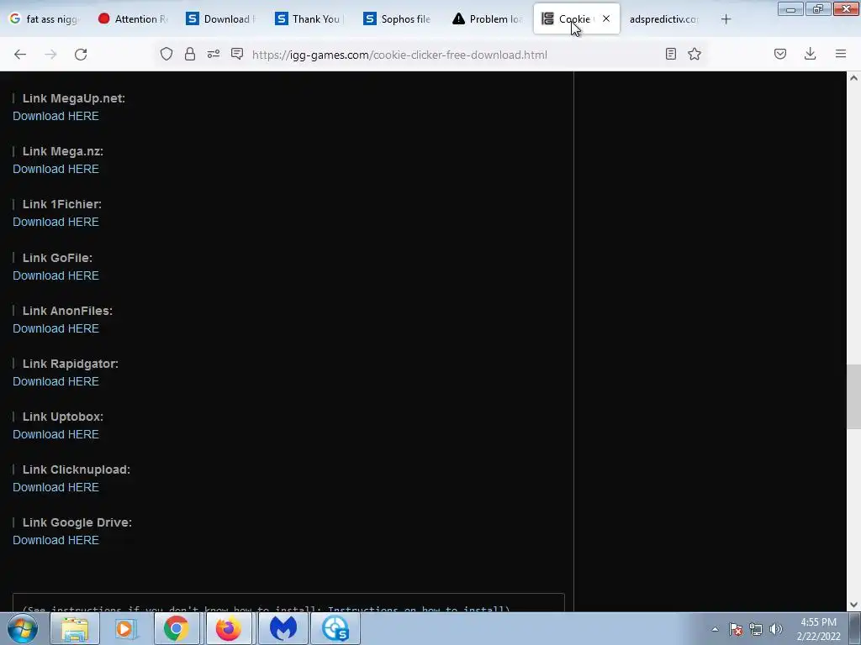
Task: Switch to the Problem loading tab
Action: [x=488, y=18]
